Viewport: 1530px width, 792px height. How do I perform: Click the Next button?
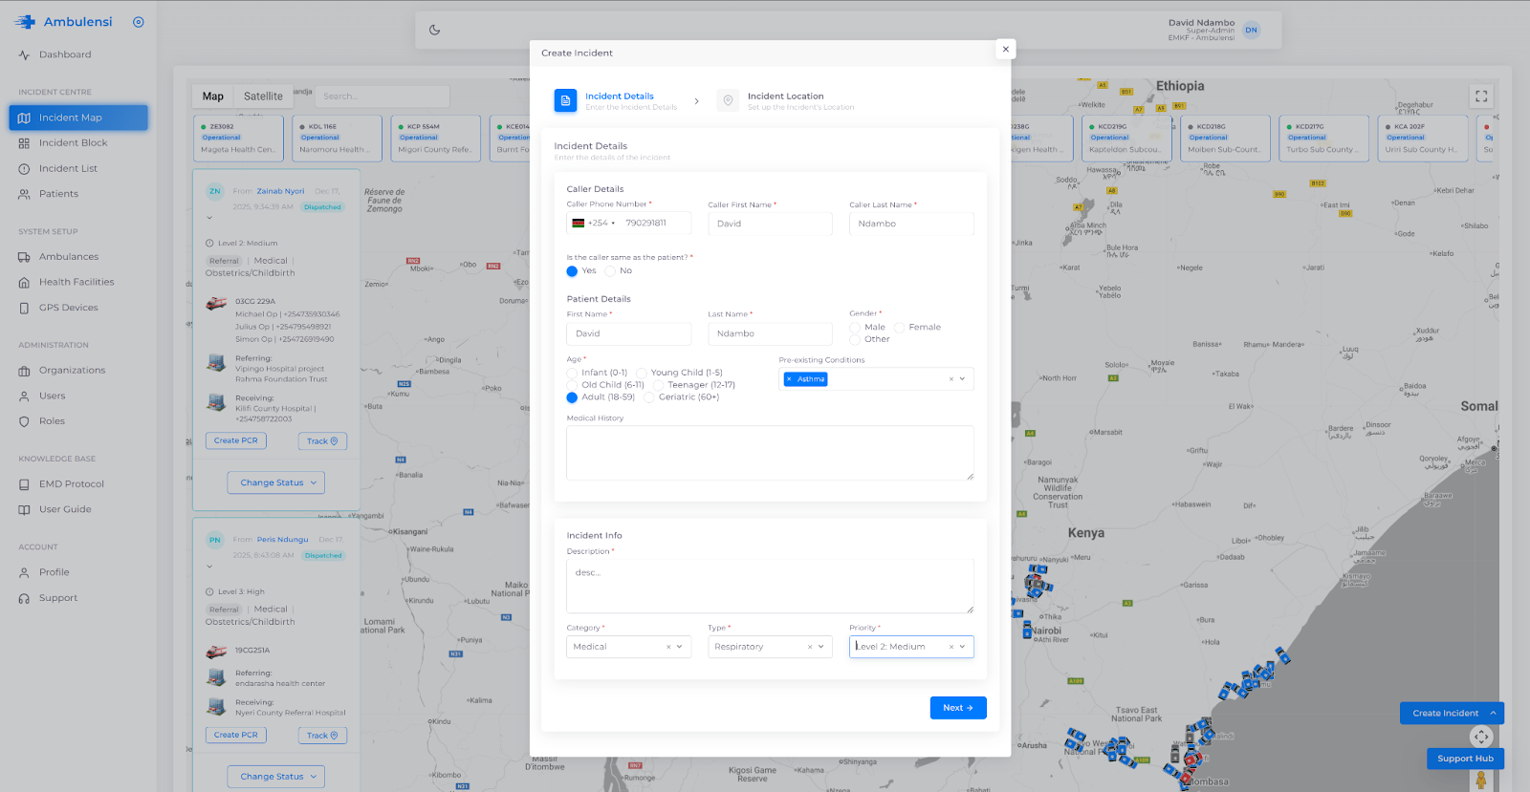pyautogui.click(x=957, y=708)
